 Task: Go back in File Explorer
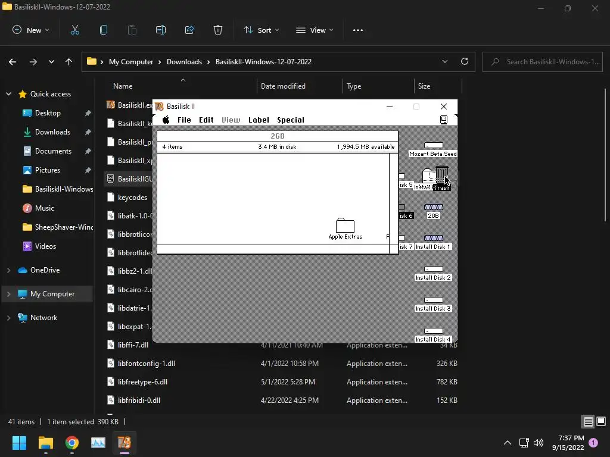(x=13, y=62)
